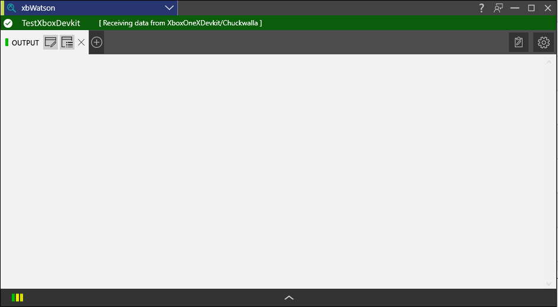
Task: Open the xbWatson tool dropdown
Action: coord(170,8)
